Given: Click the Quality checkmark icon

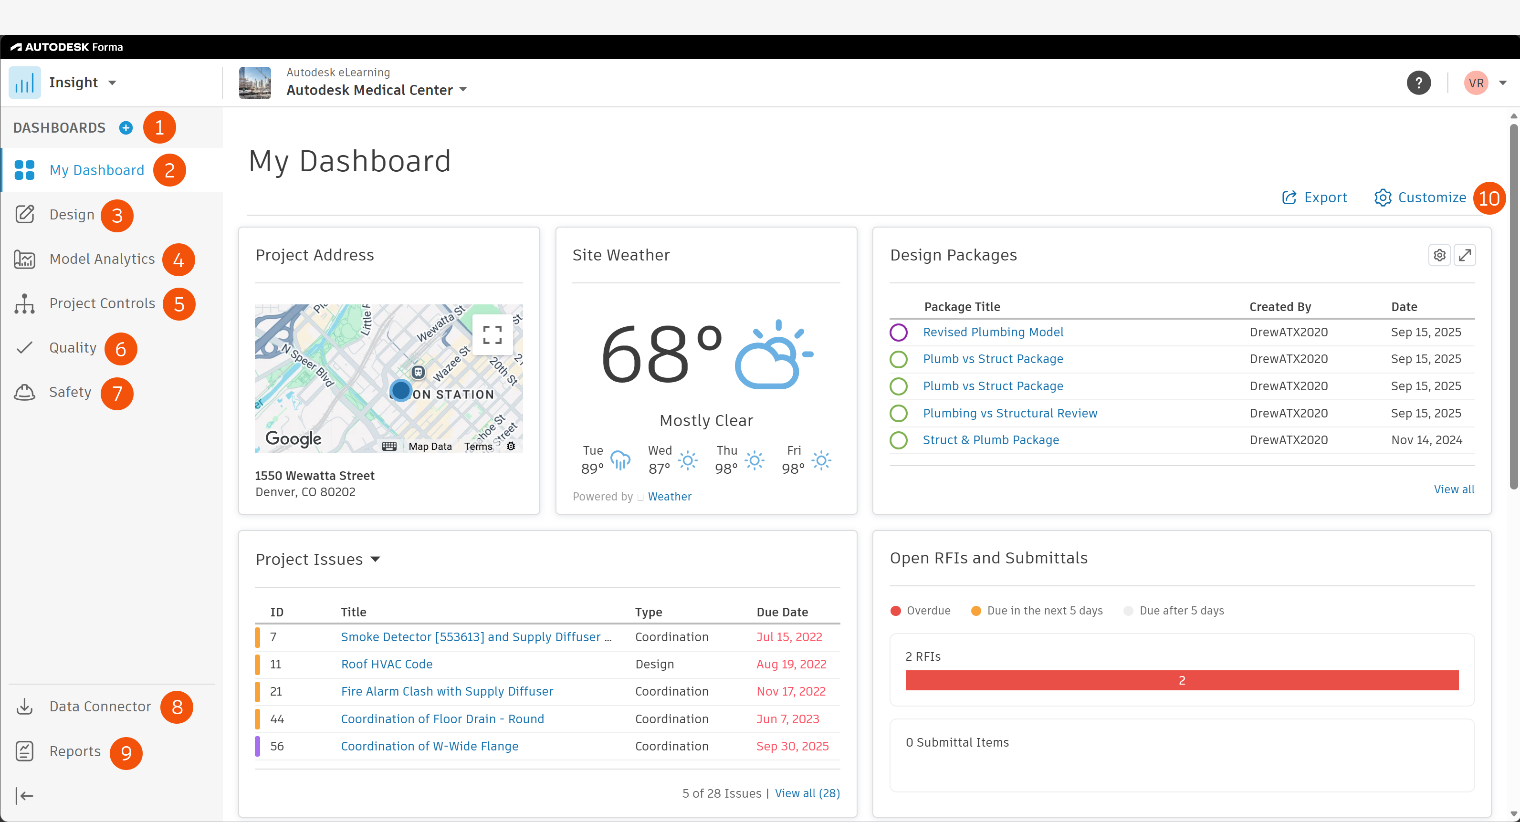Looking at the screenshot, I should point(25,348).
